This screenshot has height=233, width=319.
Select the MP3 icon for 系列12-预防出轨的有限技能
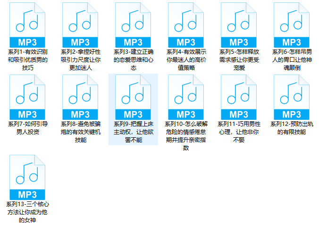pos(292,97)
